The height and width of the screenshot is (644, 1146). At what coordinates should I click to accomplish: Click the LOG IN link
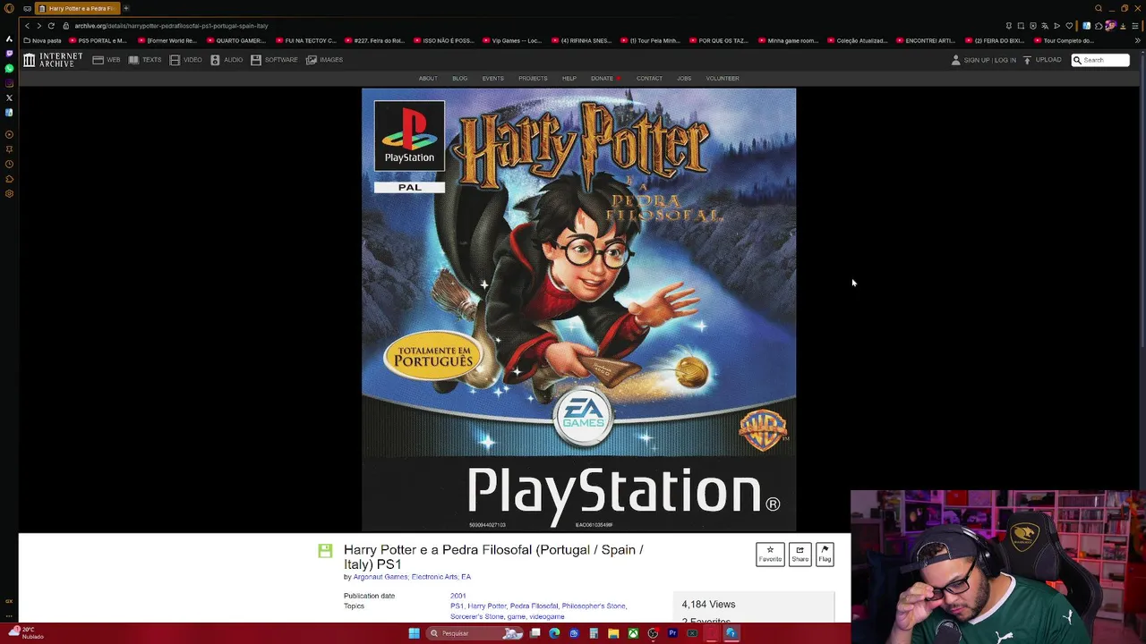(x=1005, y=60)
